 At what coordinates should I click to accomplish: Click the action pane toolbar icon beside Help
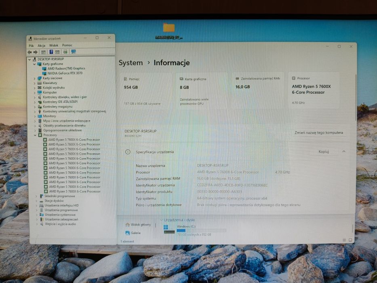click(x=57, y=52)
